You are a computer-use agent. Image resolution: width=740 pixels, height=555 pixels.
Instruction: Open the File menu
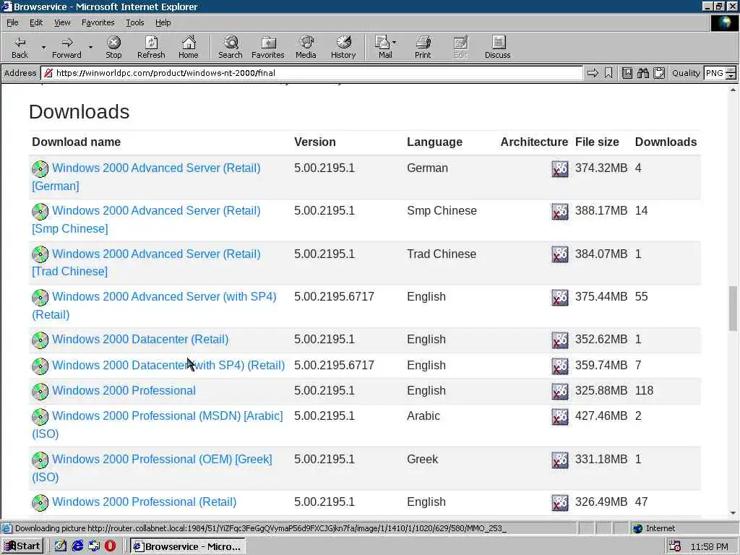click(x=12, y=22)
